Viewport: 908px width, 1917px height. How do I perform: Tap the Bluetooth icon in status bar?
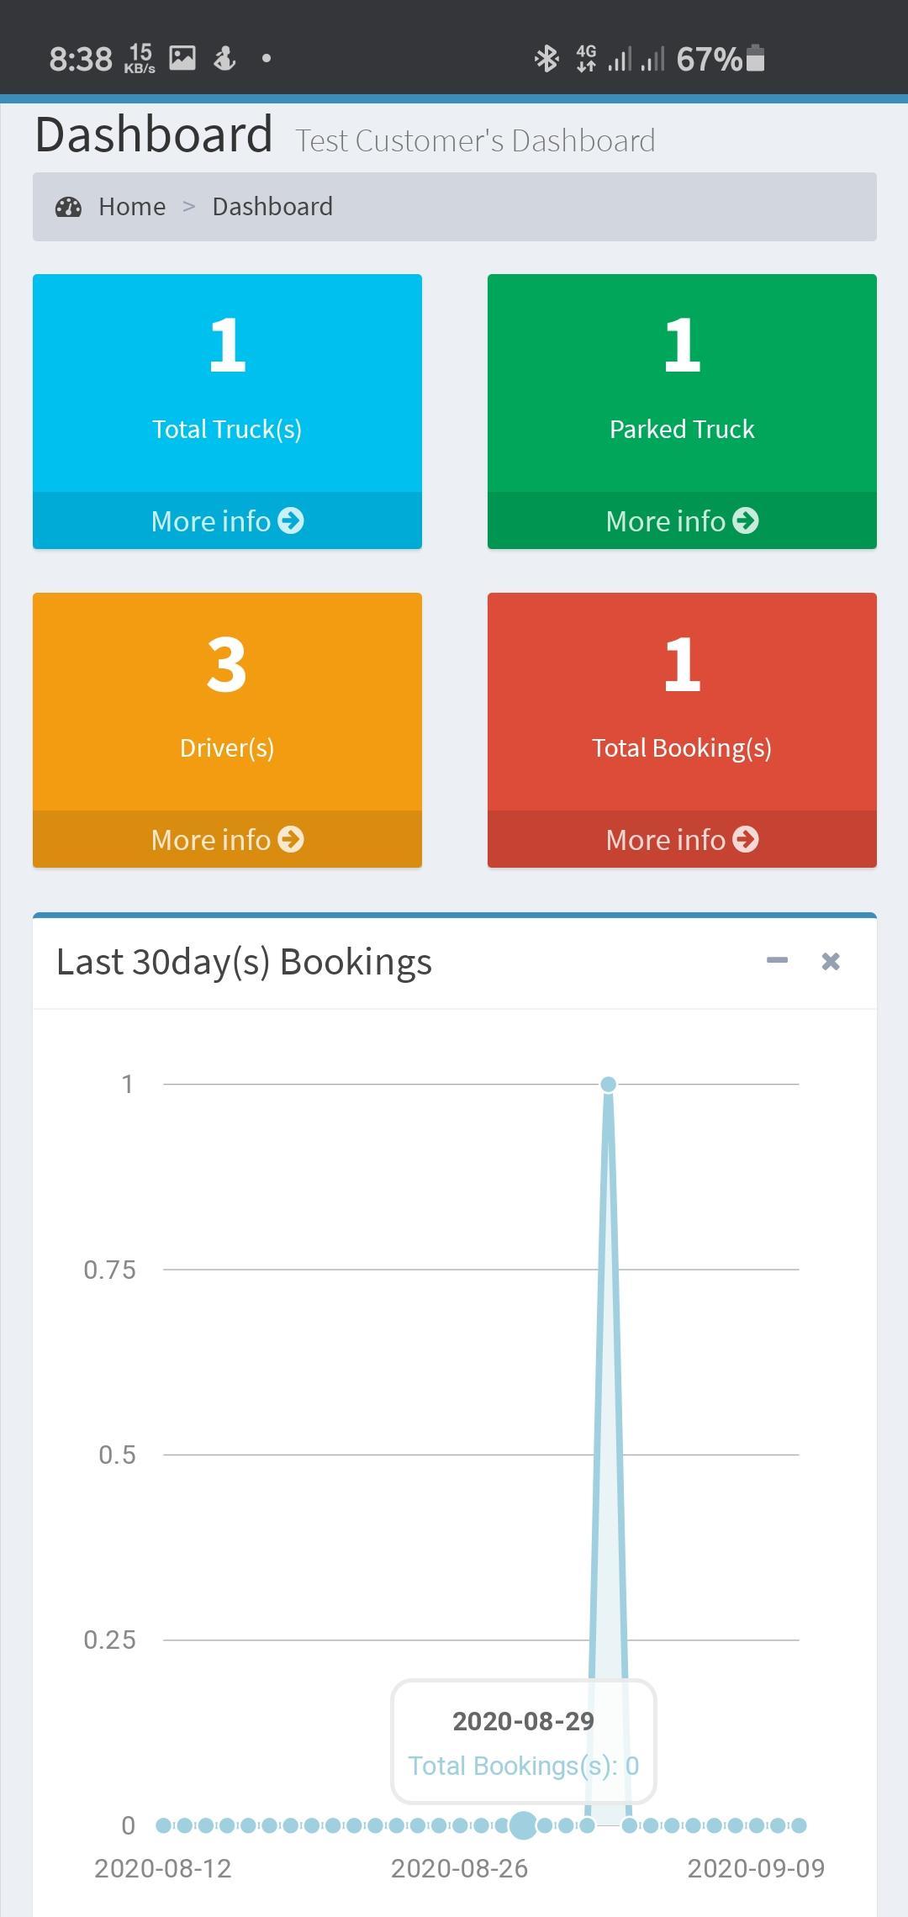[546, 59]
